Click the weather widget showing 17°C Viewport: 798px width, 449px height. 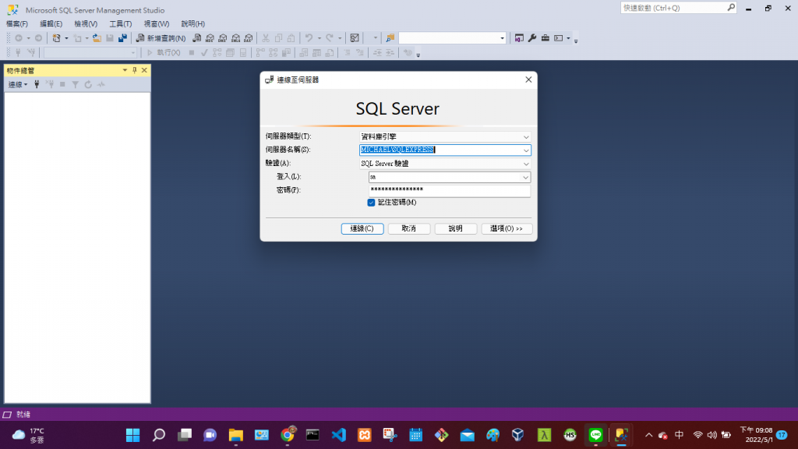(29, 435)
